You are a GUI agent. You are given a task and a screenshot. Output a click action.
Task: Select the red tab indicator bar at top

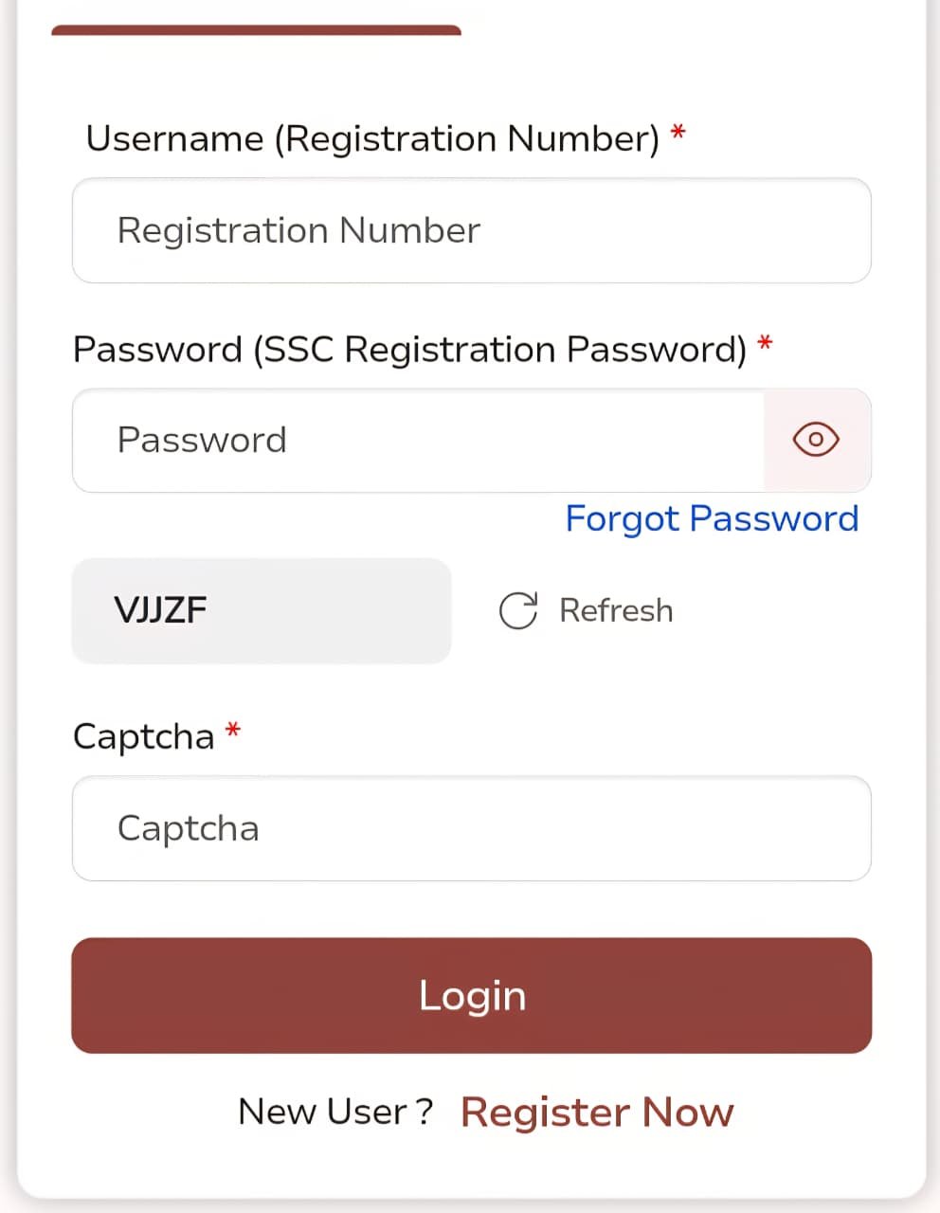pos(256,30)
